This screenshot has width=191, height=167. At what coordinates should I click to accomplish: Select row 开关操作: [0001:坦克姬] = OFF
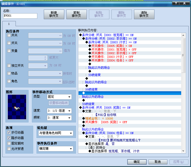click(130, 50)
